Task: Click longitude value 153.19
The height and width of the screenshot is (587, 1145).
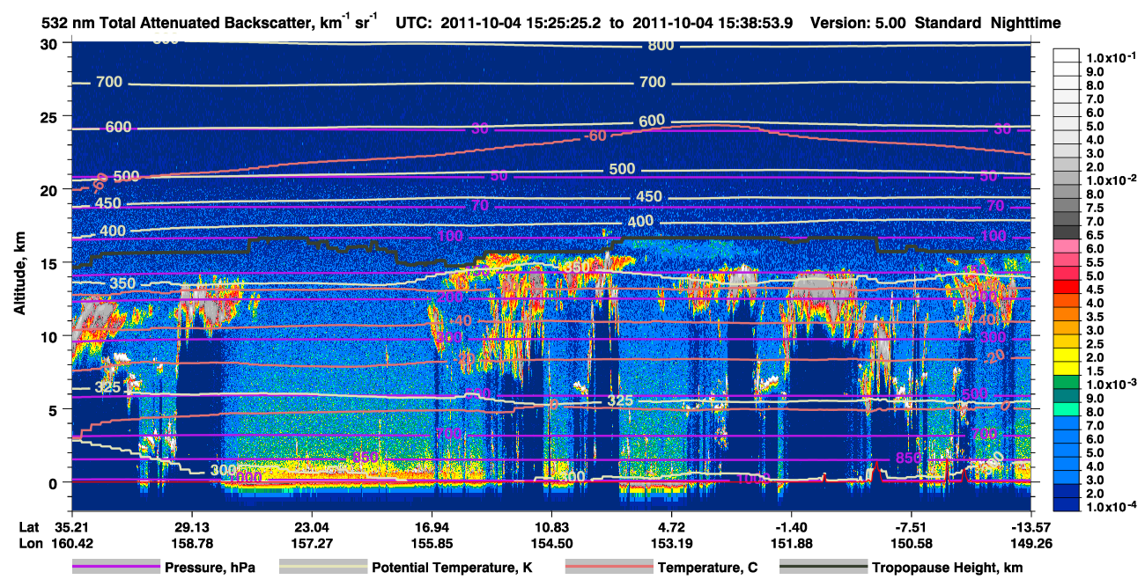Action: (x=672, y=543)
